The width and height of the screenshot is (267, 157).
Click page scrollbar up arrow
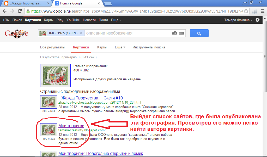pyautogui.click(x=265, y=18)
